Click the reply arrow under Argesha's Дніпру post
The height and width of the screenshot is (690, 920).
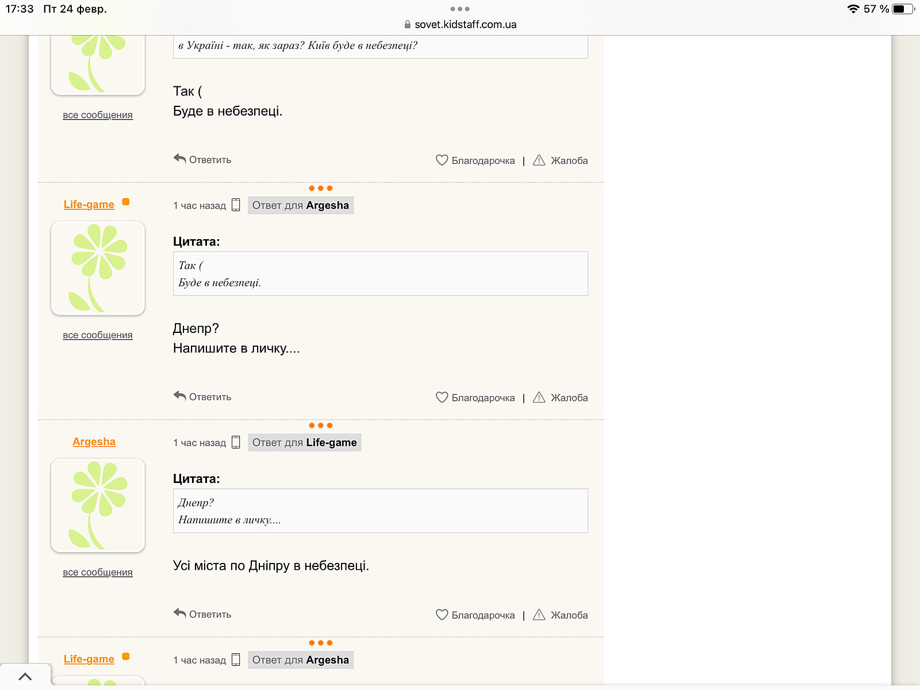point(180,614)
